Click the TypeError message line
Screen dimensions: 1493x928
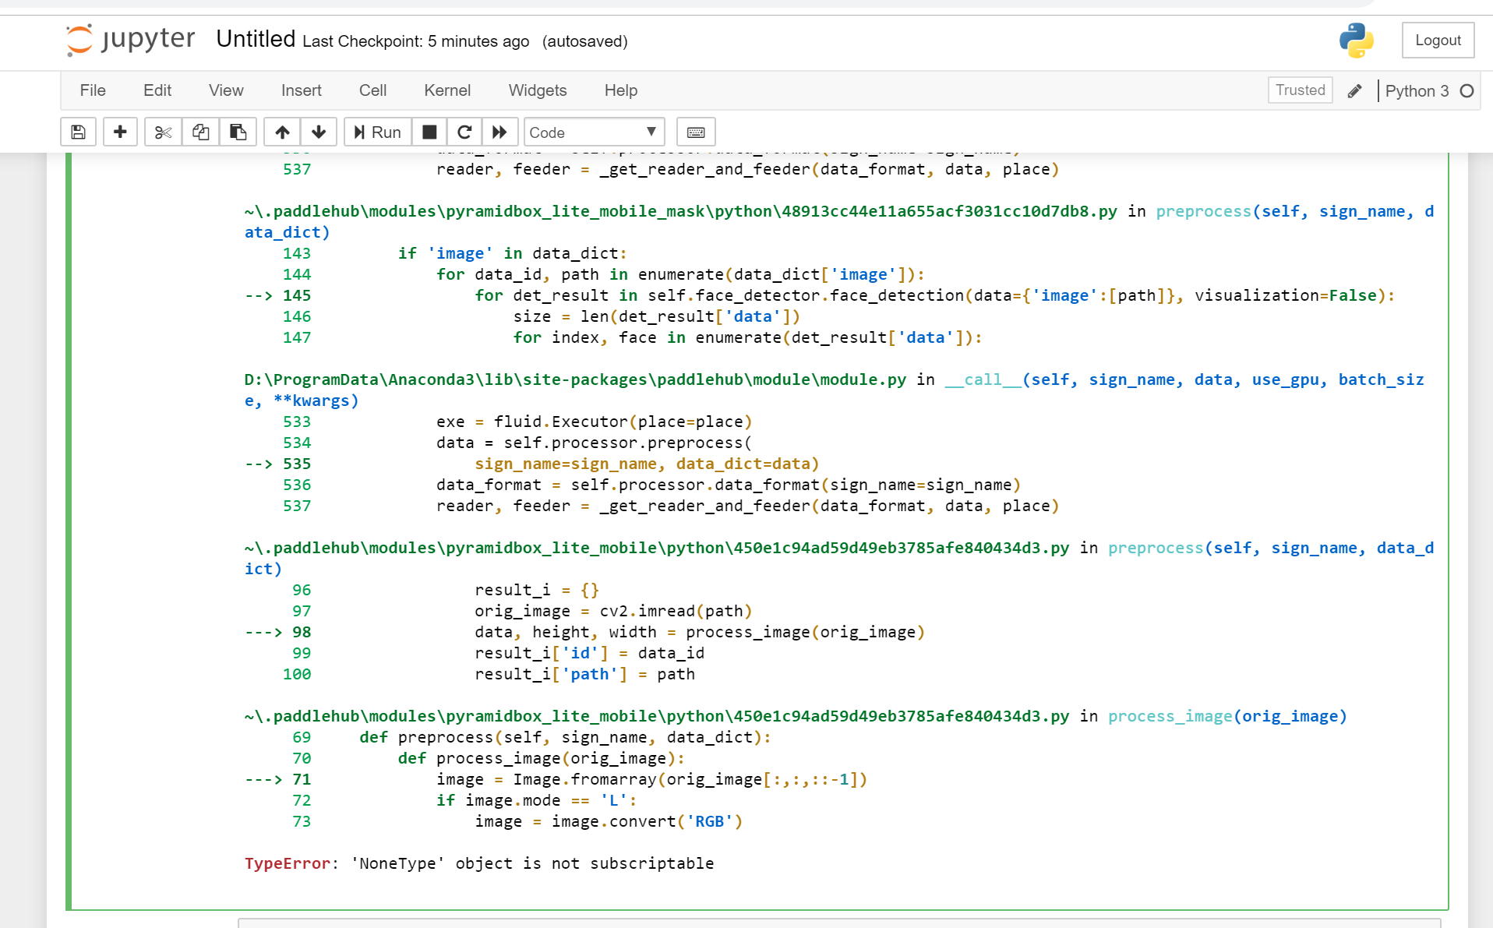(x=479, y=863)
